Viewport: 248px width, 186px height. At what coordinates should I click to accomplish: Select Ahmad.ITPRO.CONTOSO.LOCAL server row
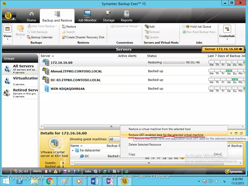point(142,71)
